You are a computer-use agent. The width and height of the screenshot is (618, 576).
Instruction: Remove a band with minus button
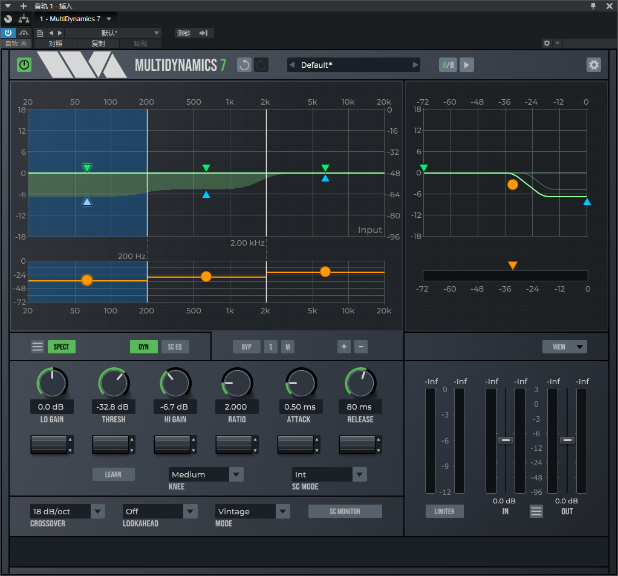click(361, 347)
